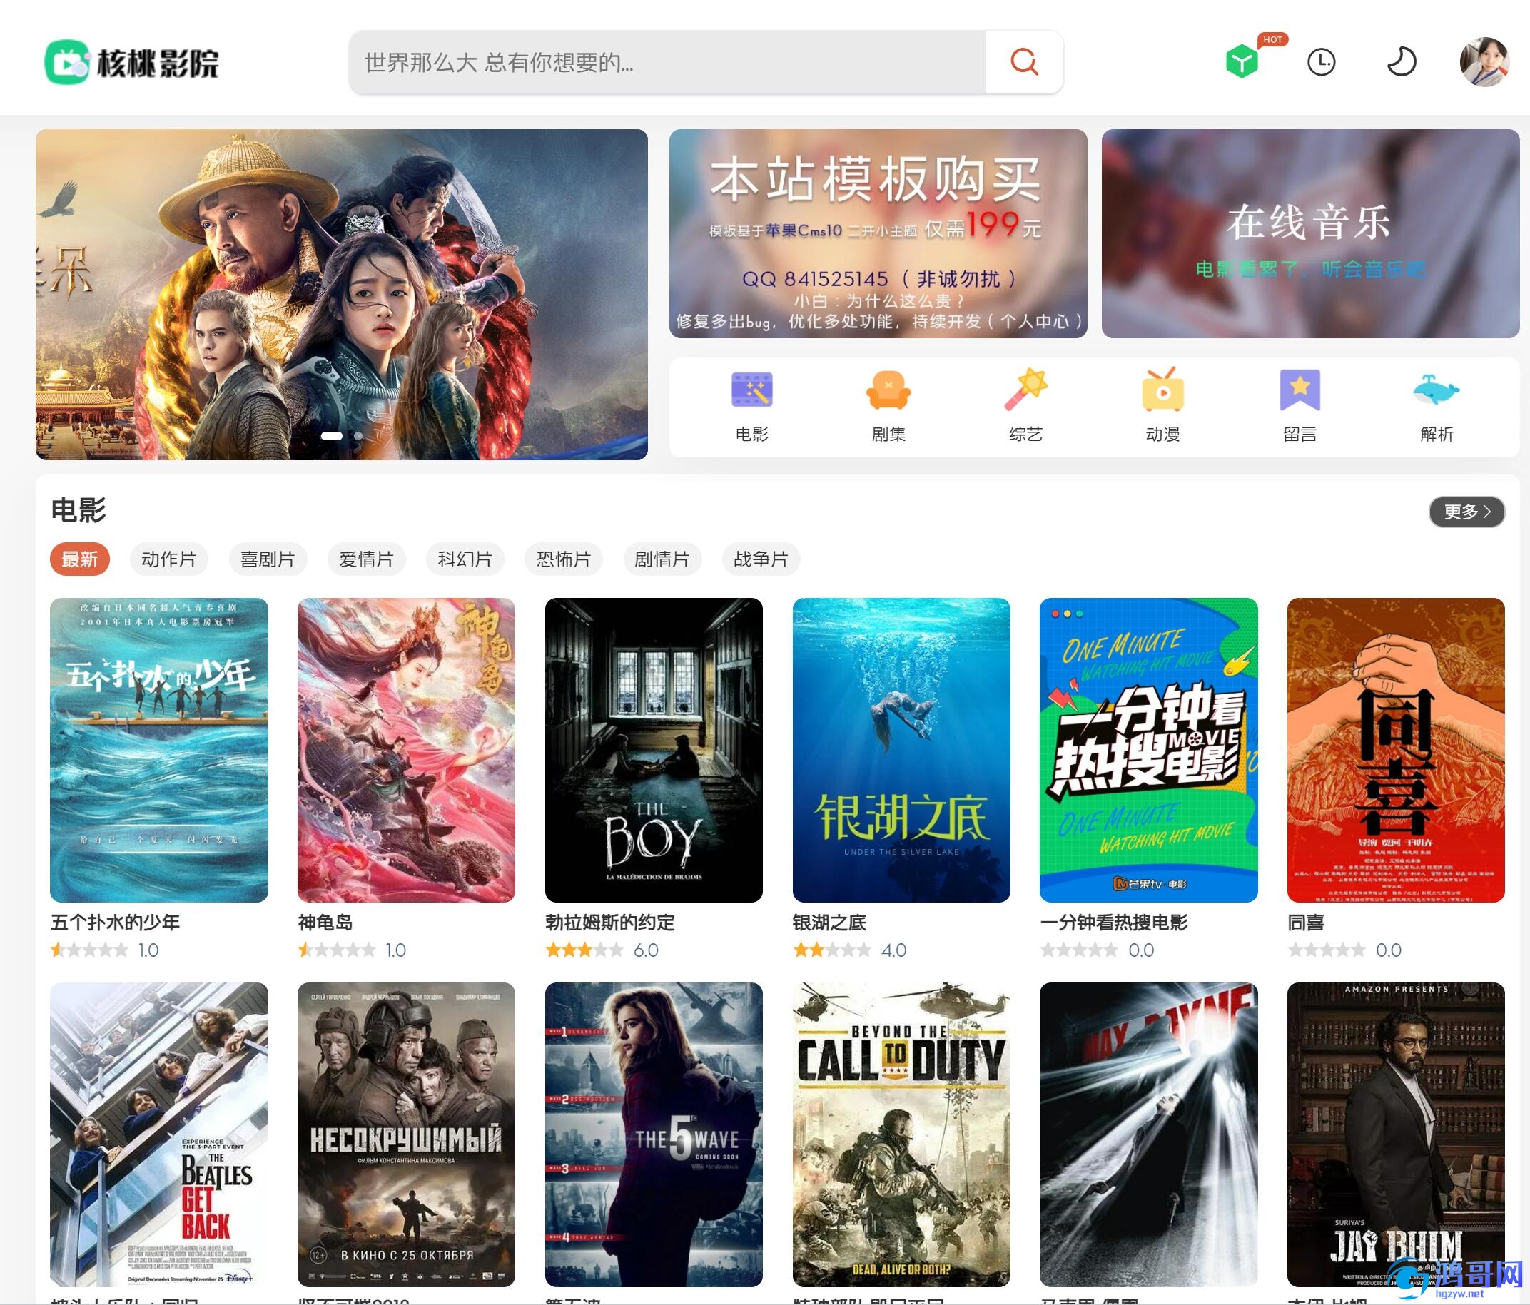
Task: Open the 银湖之底 poster
Action: click(x=901, y=750)
